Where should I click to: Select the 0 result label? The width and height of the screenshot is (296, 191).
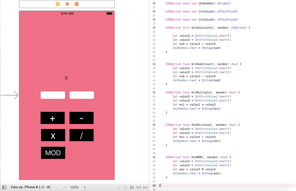(x=66, y=78)
